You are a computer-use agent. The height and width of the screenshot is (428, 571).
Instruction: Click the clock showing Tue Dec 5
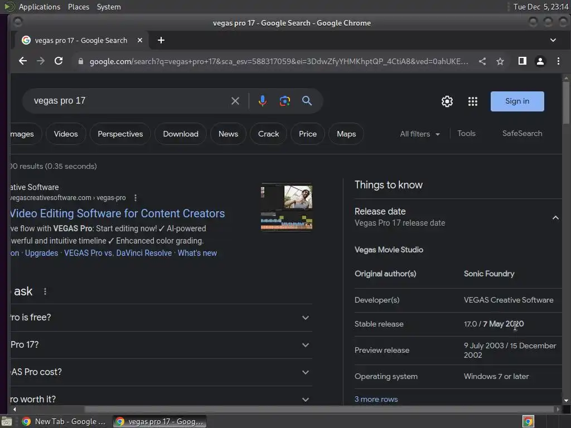pyautogui.click(x=541, y=7)
